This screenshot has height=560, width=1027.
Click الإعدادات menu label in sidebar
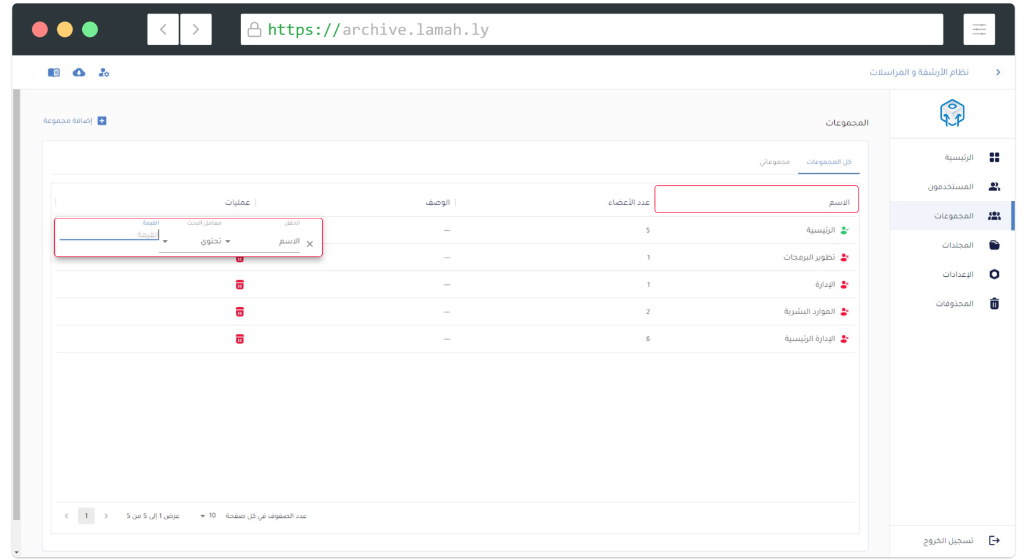957,274
